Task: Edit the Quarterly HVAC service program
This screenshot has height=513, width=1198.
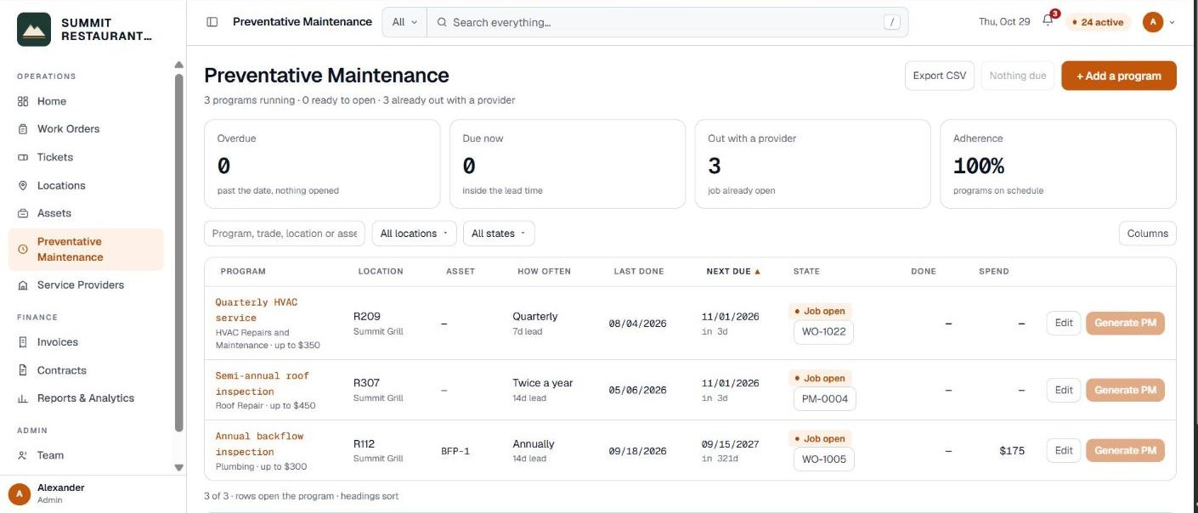Action: pos(1064,323)
